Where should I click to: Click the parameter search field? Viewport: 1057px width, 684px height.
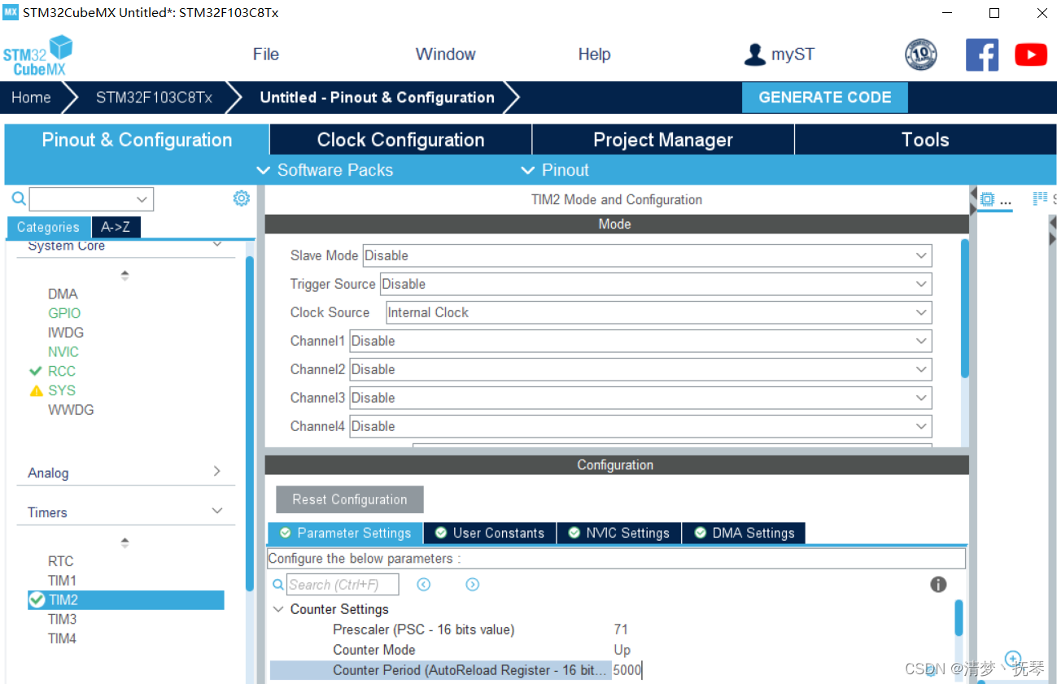[x=343, y=584]
